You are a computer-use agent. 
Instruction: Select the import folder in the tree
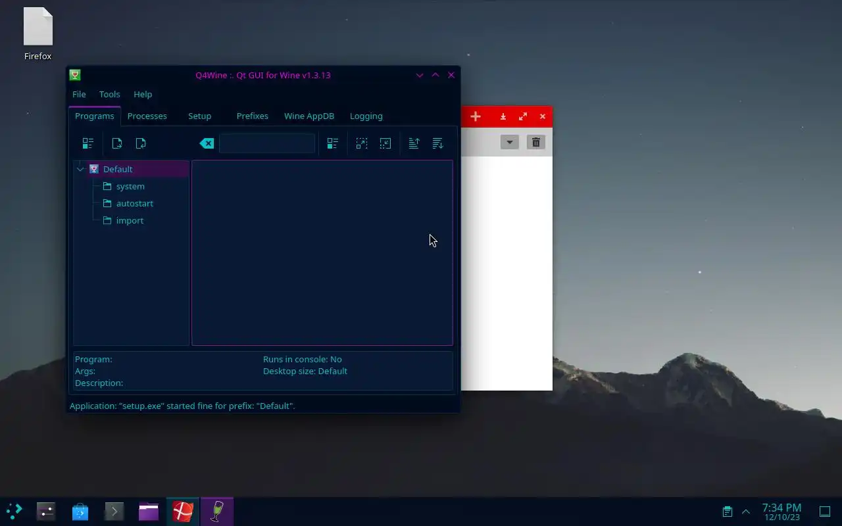pos(130,220)
